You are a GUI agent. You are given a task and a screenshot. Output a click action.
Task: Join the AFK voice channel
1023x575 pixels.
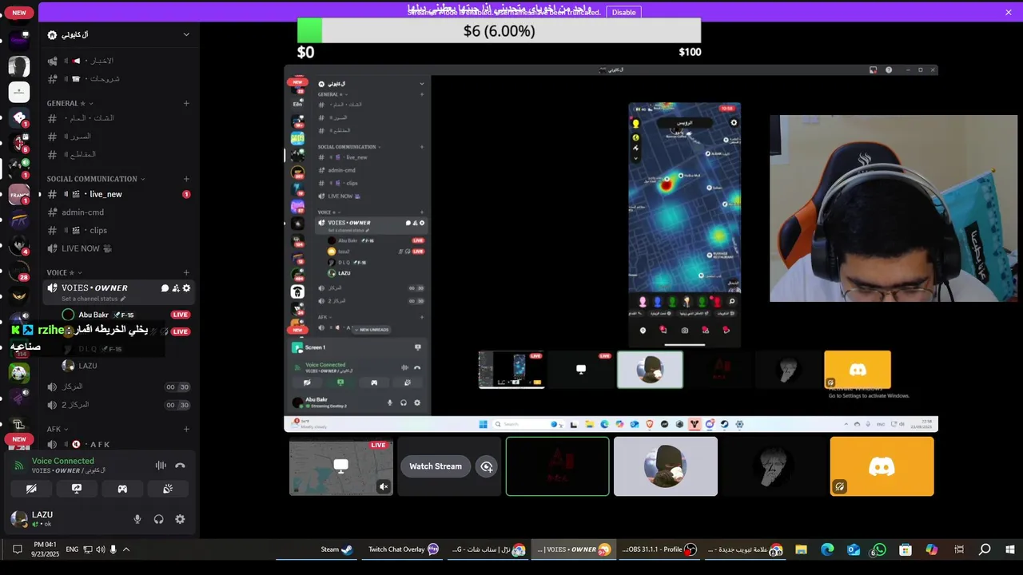point(118,444)
